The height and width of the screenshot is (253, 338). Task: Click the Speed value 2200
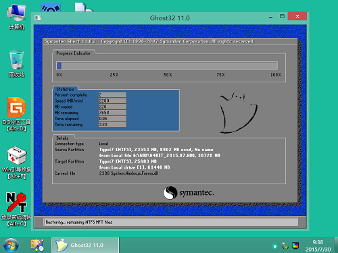coord(112,101)
